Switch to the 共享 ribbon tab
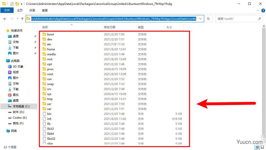Image resolution: width=266 pixels, height=150 pixels. (32, 10)
